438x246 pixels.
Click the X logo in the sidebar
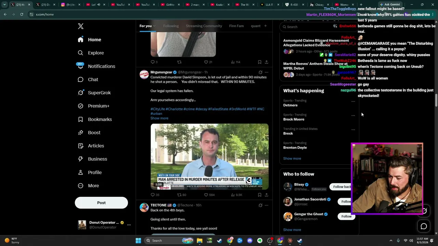(x=80, y=26)
